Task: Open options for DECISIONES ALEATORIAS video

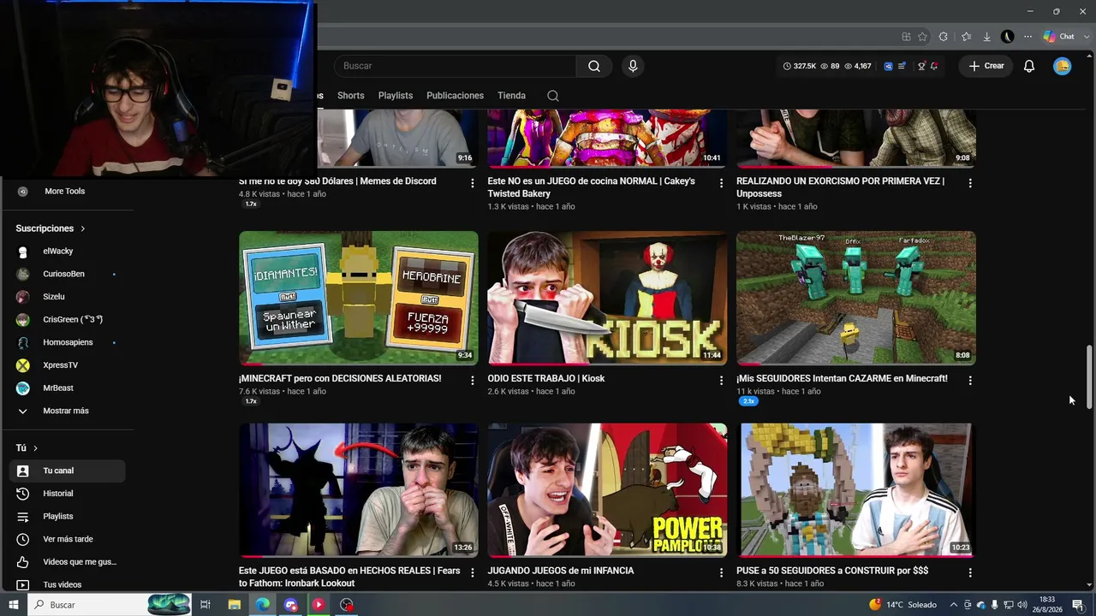Action: pyautogui.click(x=472, y=380)
